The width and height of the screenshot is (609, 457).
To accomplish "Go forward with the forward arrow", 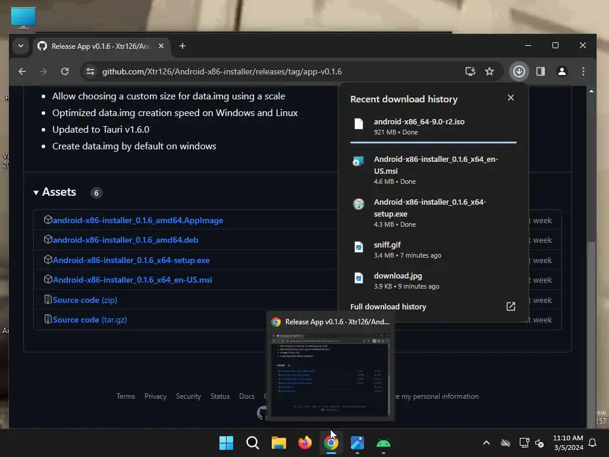I will pos(43,71).
